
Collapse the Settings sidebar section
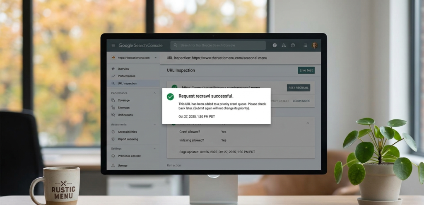tap(155, 149)
